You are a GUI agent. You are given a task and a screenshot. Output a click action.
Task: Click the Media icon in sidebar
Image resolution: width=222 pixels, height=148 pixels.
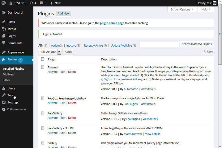4,29
